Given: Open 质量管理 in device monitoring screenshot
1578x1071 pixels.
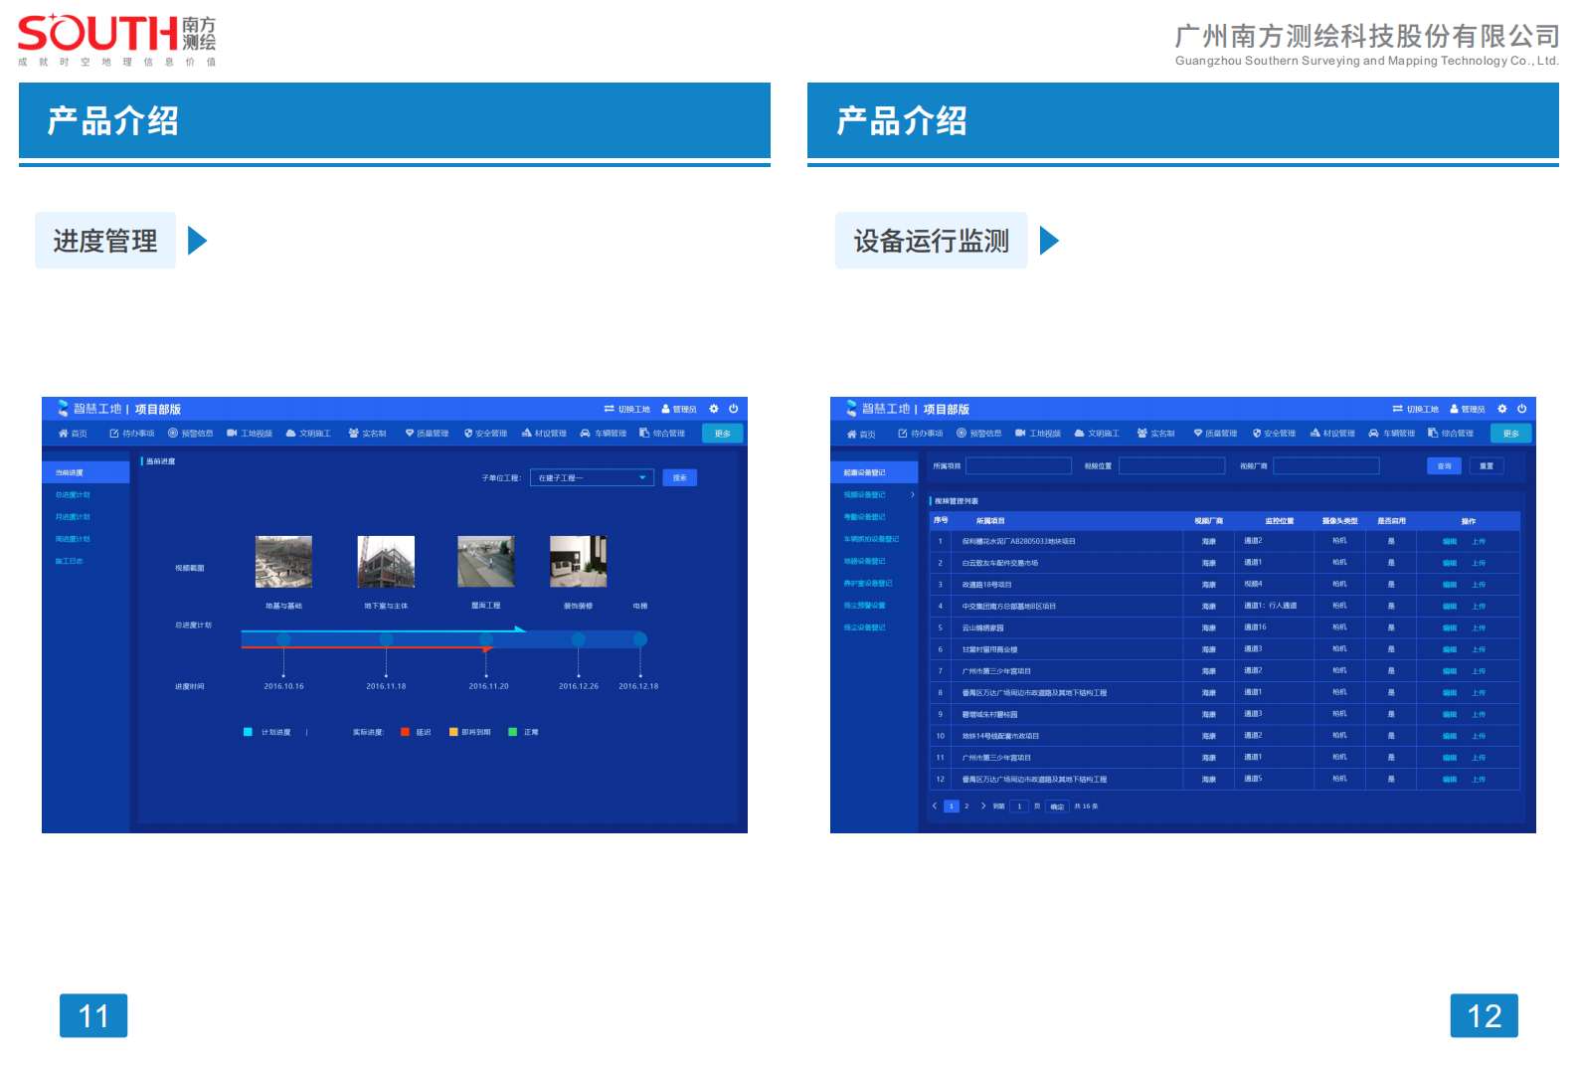Looking at the screenshot, I should [1215, 434].
